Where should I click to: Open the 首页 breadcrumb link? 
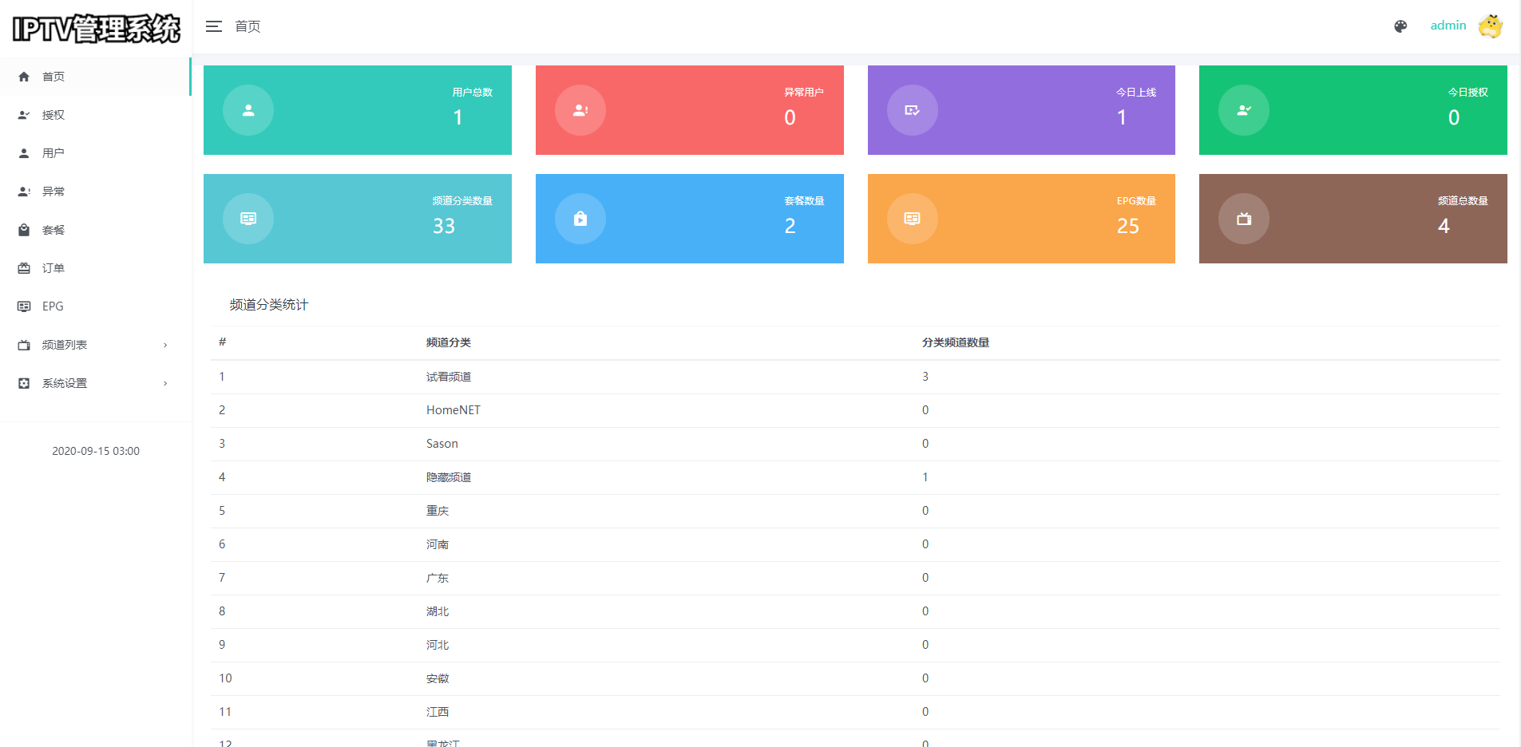247,26
